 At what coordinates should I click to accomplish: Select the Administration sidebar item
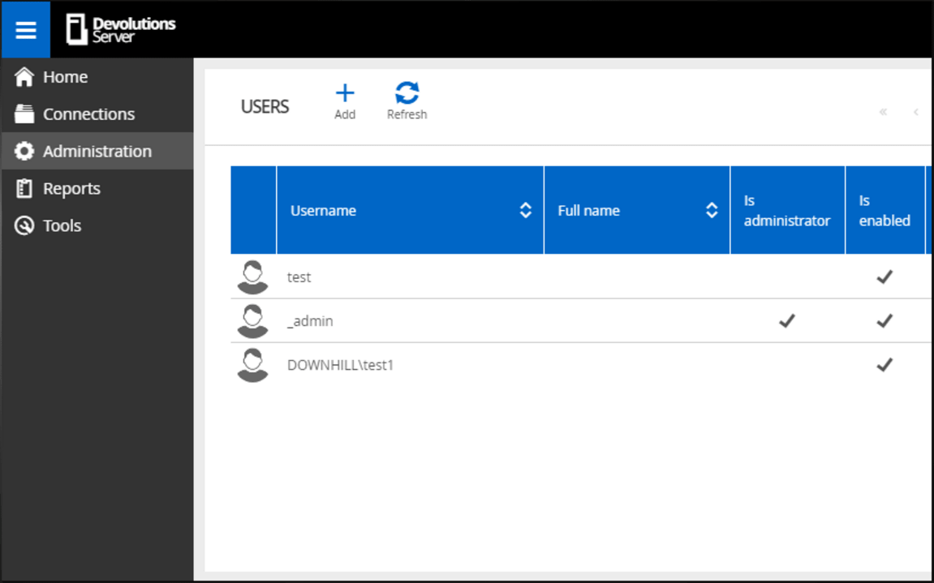tap(97, 152)
